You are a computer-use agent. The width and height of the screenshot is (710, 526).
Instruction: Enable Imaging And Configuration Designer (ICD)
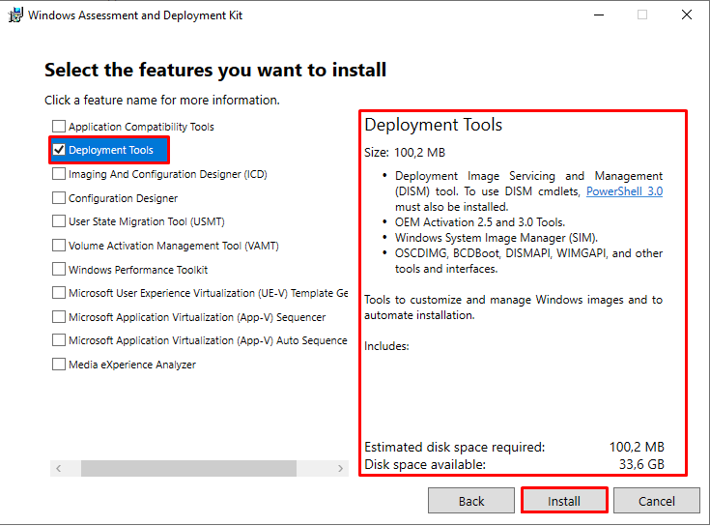pos(59,173)
